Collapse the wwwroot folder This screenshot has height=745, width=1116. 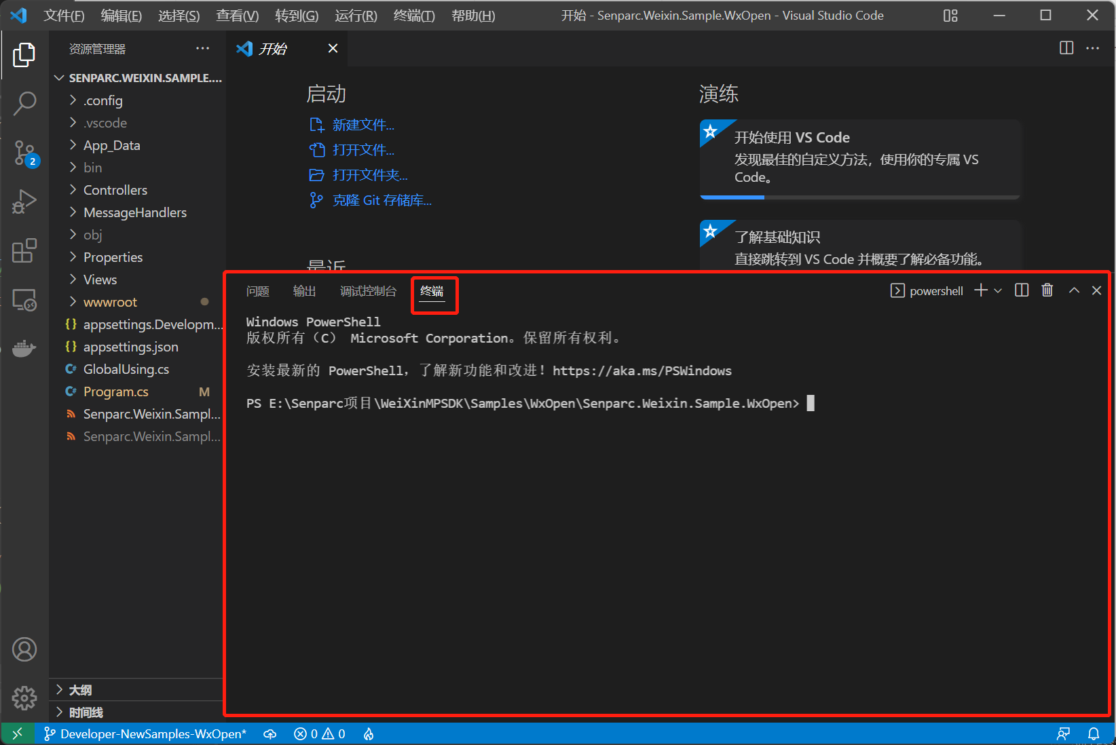pos(111,301)
